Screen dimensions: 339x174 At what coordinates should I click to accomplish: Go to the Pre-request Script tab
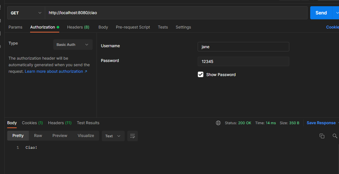tap(133, 27)
